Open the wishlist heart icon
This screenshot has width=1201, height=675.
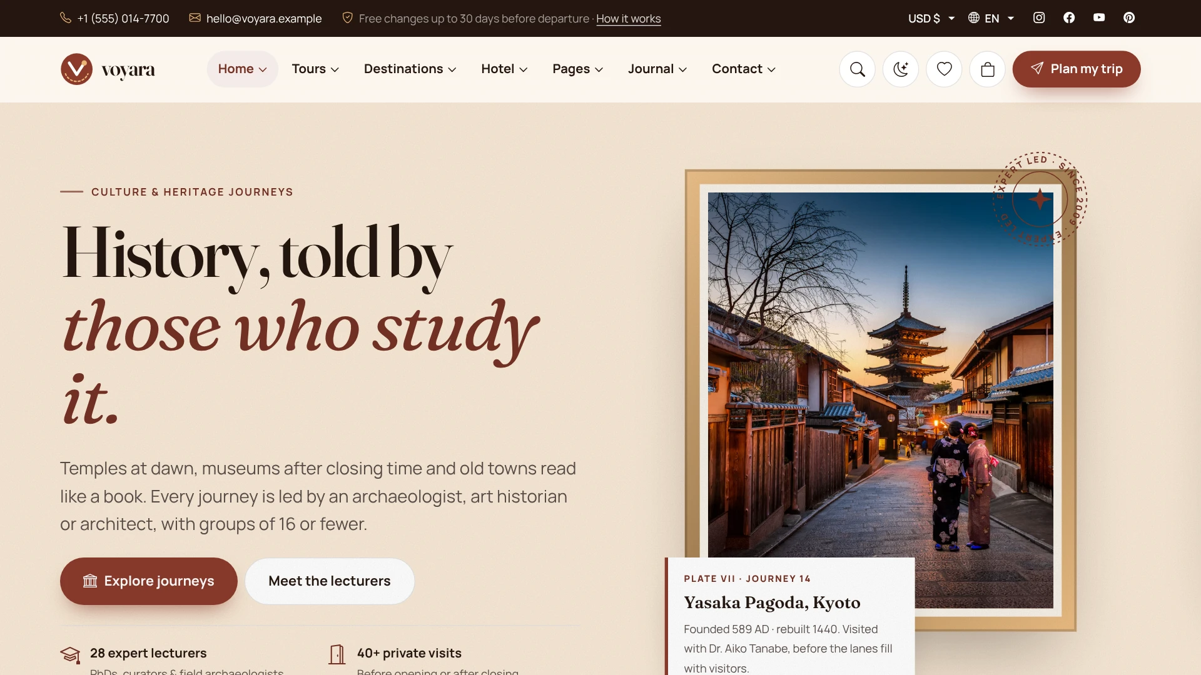(944, 69)
